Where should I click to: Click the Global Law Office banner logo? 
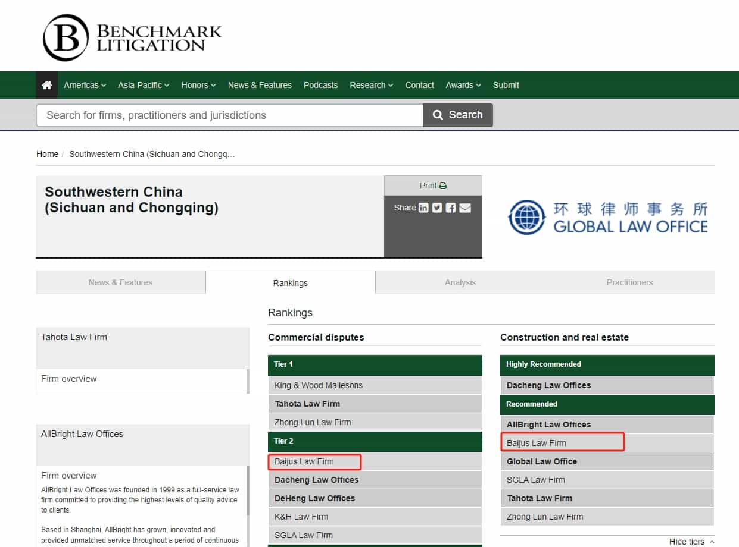pyautogui.click(x=607, y=218)
